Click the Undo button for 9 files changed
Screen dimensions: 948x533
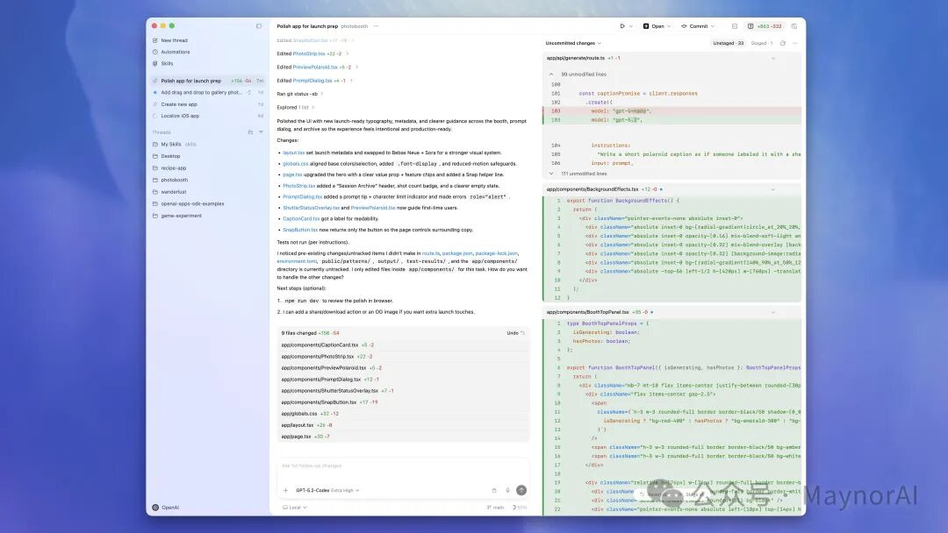click(516, 333)
